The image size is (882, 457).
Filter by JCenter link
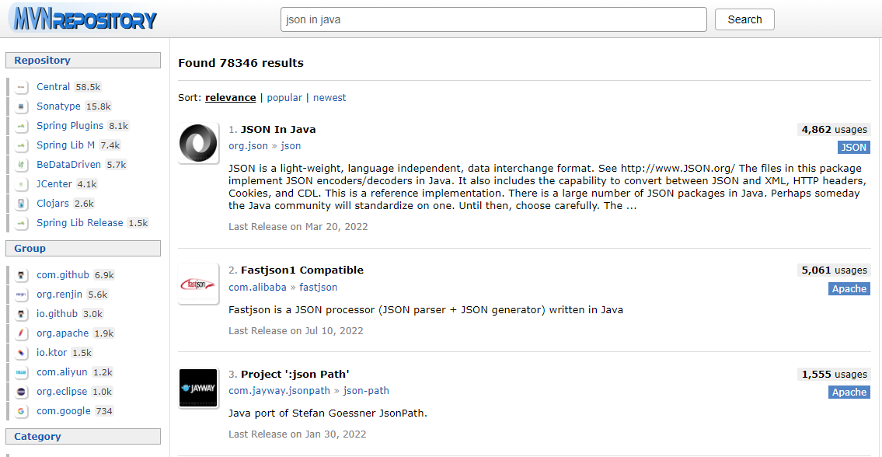point(54,184)
